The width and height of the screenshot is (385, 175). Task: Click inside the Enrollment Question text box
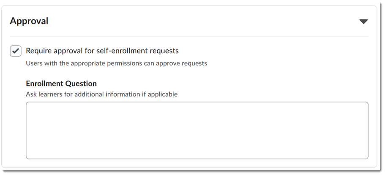click(197, 130)
